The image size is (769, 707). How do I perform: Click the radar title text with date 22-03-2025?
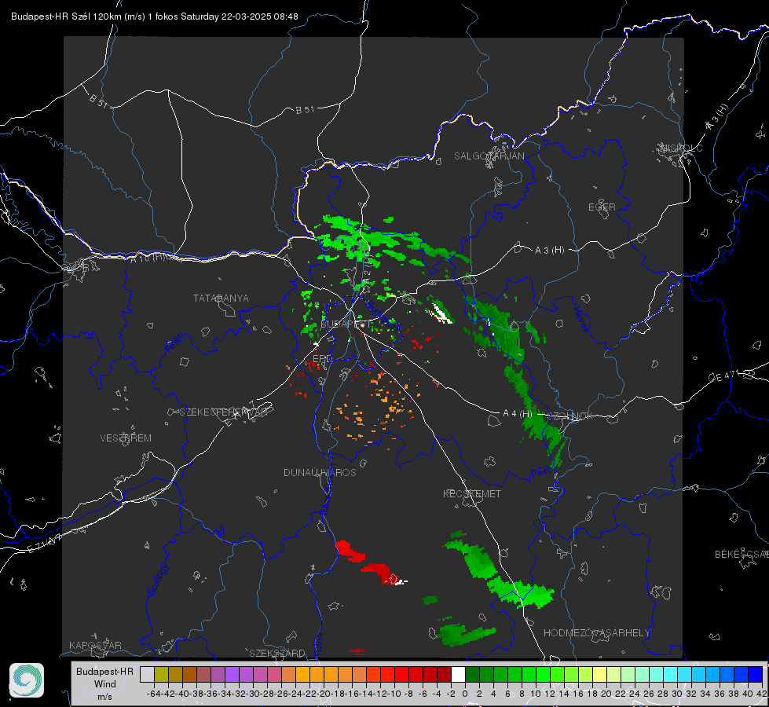point(155,16)
